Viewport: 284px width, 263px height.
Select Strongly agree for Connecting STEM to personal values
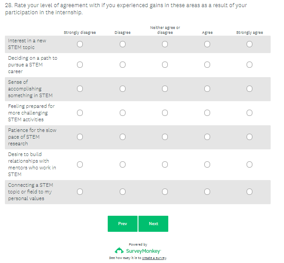tap(249, 192)
